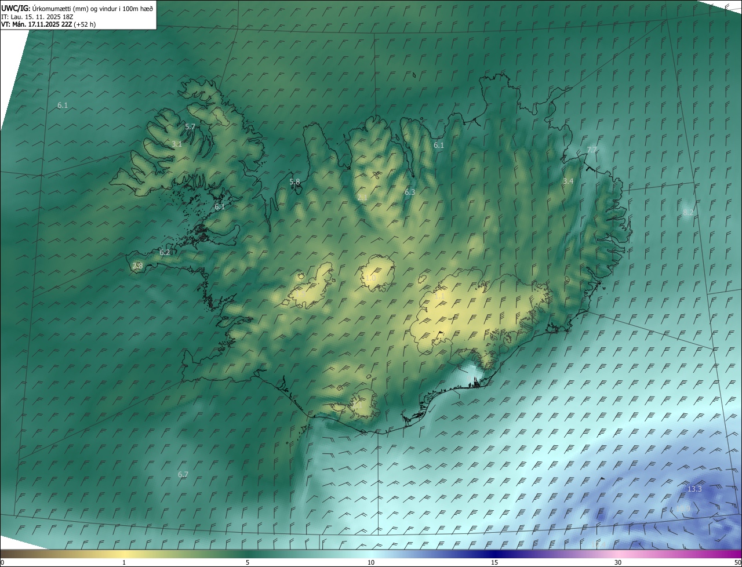
Task: Click the 5 tick label on color scale
Action: tap(248, 562)
